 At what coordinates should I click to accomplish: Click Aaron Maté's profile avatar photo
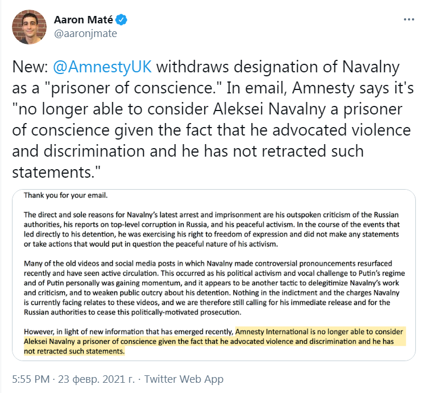pos(29,26)
